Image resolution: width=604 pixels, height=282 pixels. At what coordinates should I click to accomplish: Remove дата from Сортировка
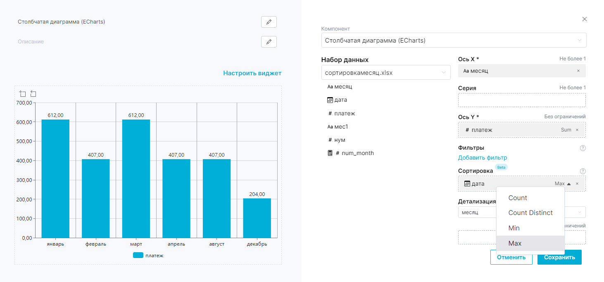[577, 184]
